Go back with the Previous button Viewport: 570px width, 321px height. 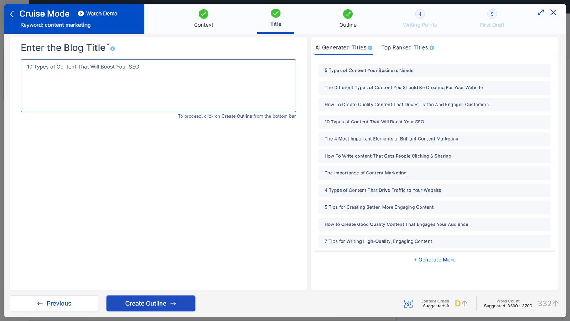click(54, 304)
